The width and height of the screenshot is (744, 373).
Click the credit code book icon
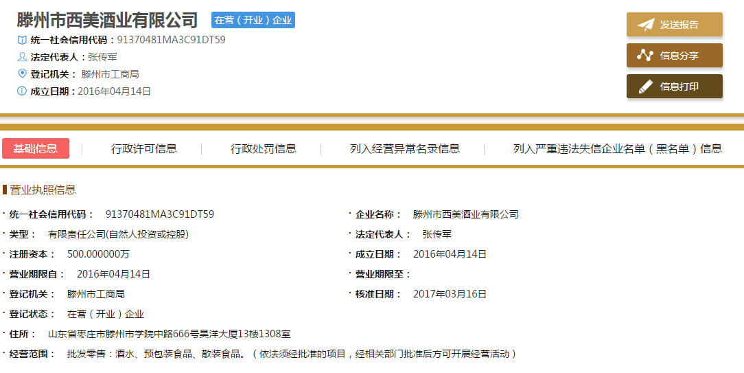point(22,40)
